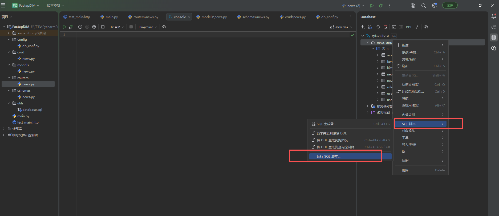
Task: Open Import/Export submenu
Action: [421, 145]
